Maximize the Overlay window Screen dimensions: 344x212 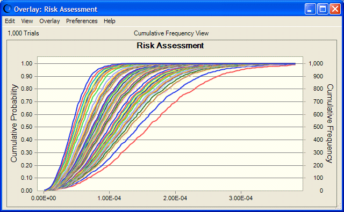(x=322, y=9)
